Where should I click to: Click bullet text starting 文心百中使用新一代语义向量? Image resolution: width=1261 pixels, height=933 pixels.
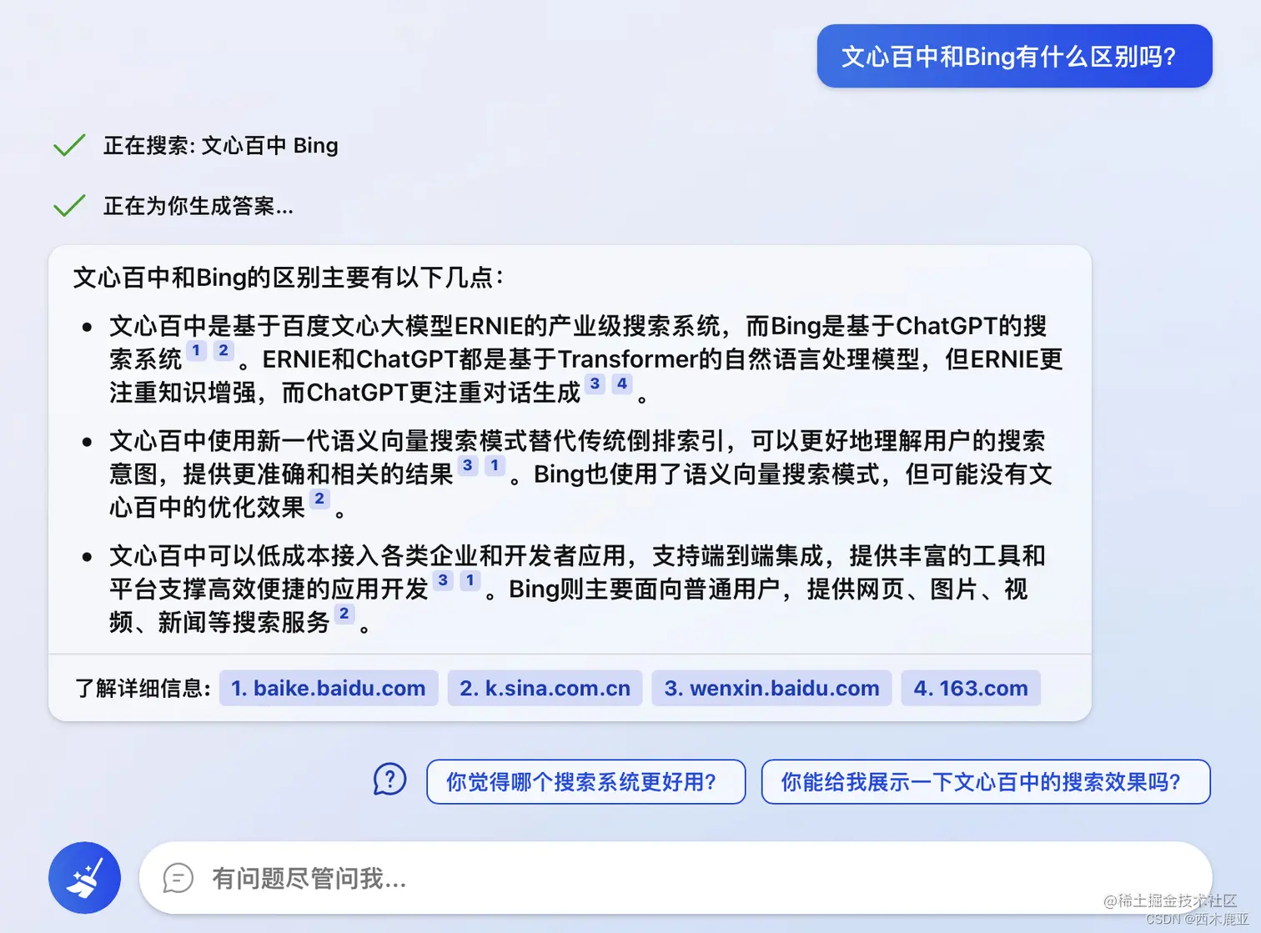(580, 474)
